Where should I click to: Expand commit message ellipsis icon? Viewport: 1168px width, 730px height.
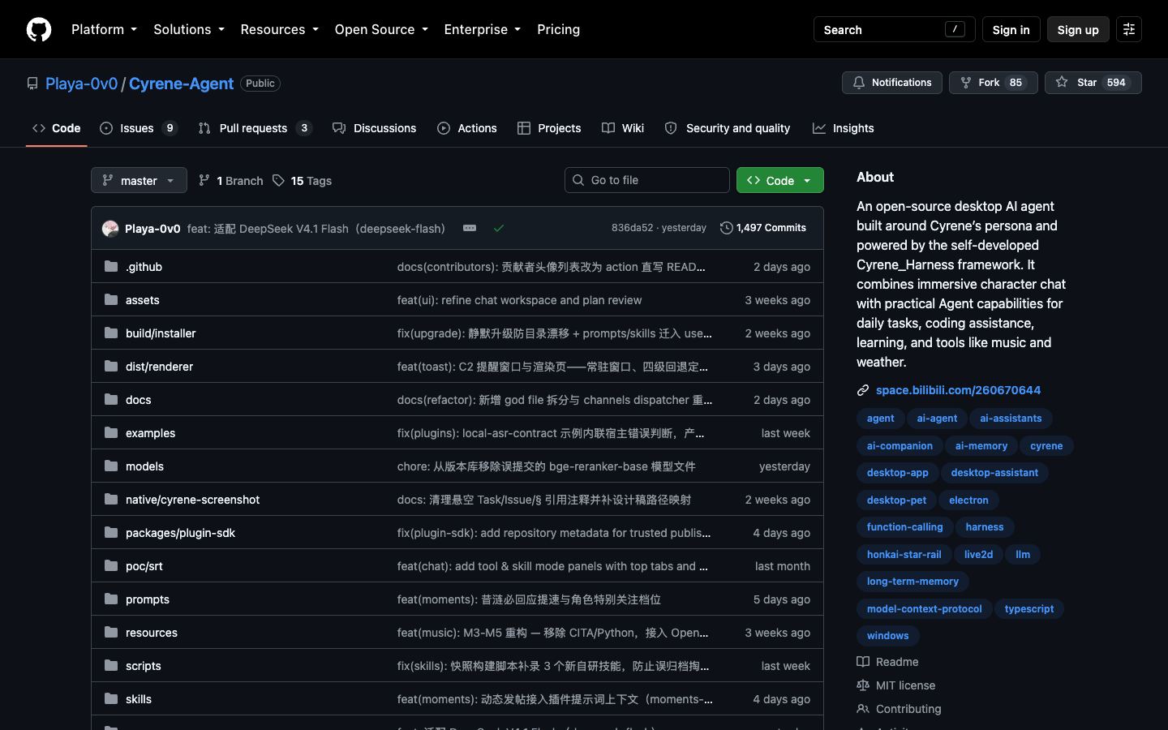(x=470, y=228)
